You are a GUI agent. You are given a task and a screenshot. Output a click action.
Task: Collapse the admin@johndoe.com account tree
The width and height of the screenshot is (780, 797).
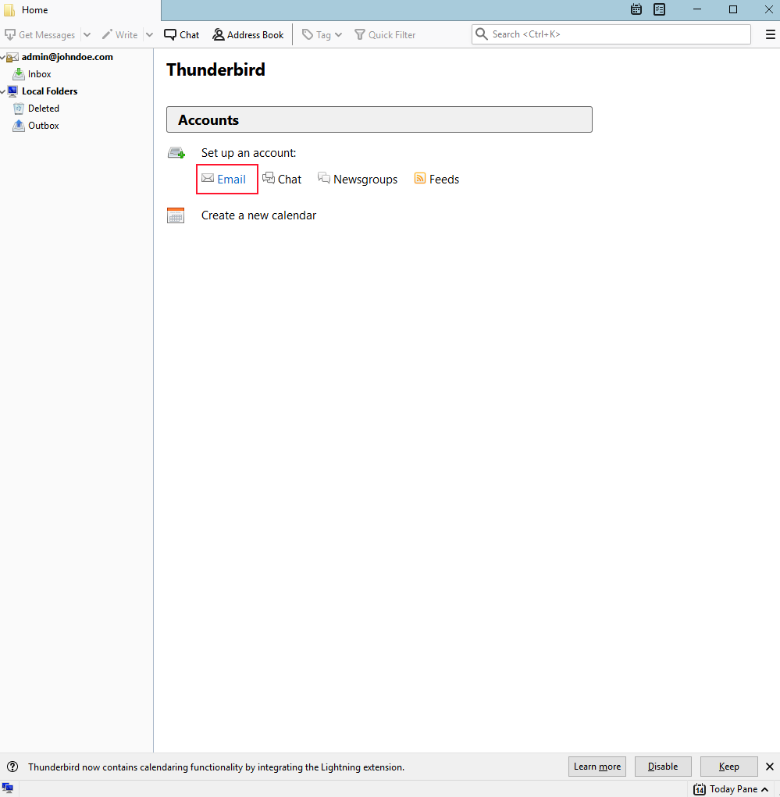pos(2,57)
